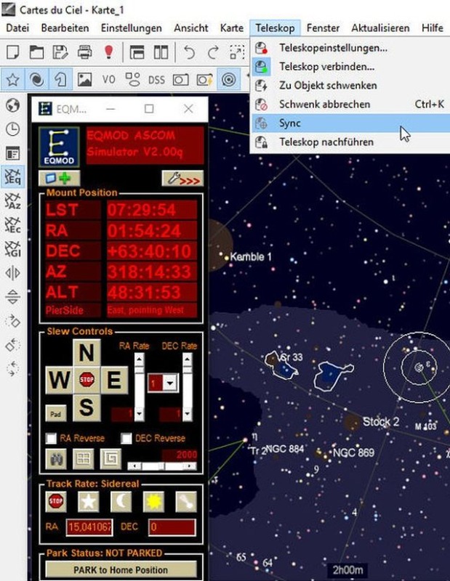Select Alt-Az coordinates (Az) sidebar icon

tap(13, 201)
